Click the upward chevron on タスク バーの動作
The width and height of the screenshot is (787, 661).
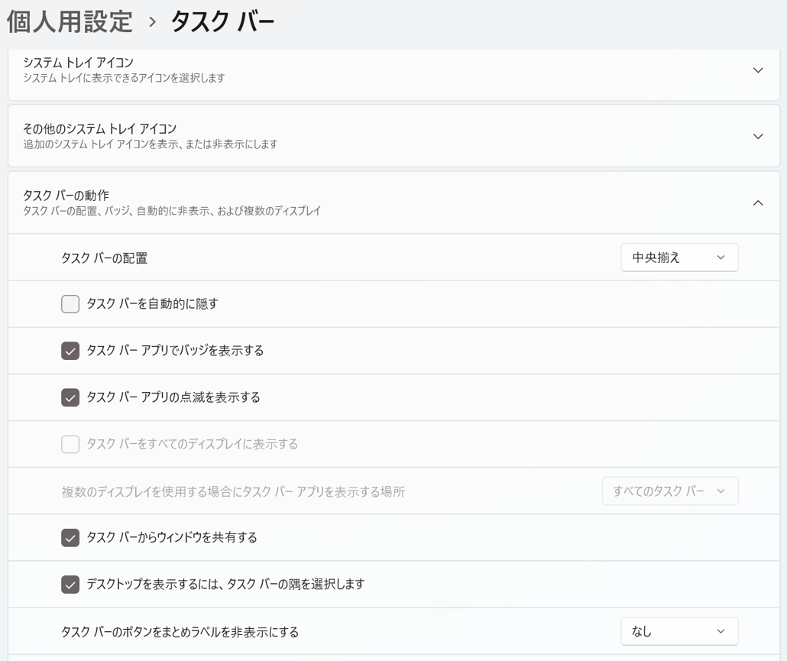(x=758, y=203)
